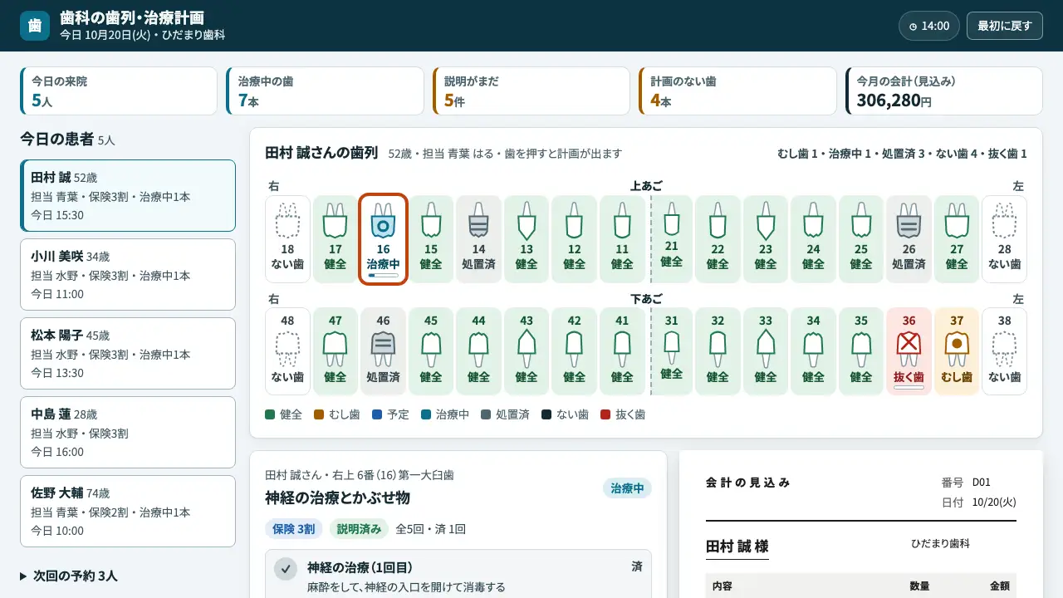Select treated tooth 26 icon
Screen dimensions: 1063x598
coord(909,239)
